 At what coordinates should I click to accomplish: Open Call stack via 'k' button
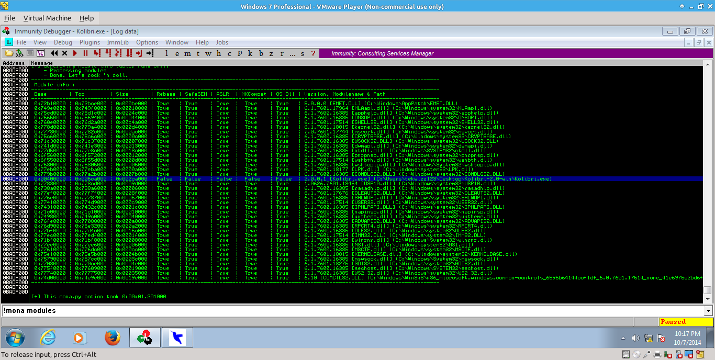click(250, 53)
